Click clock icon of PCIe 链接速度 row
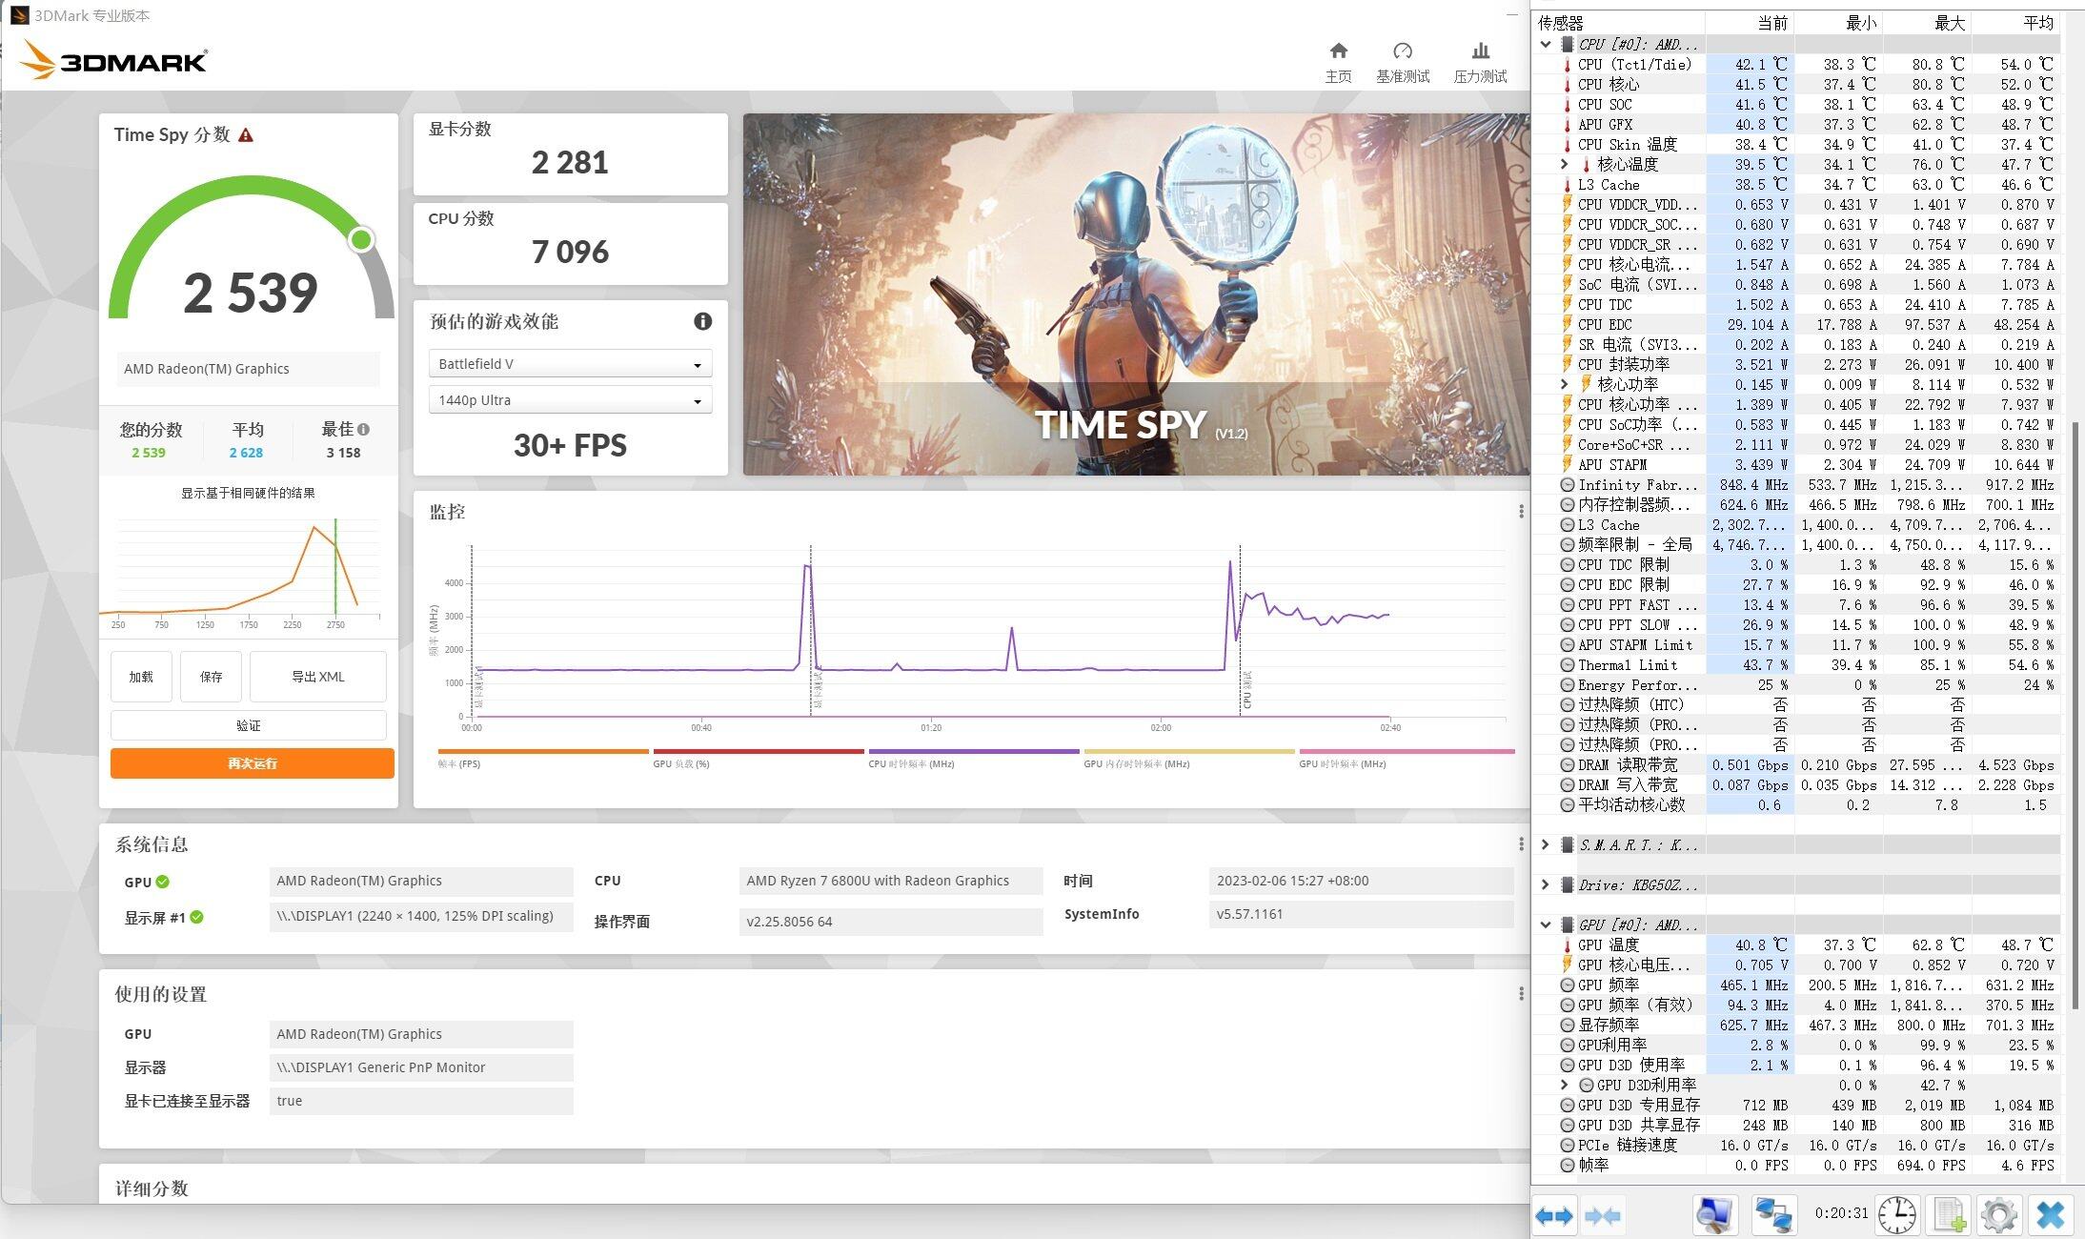This screenshot has width=2085, height=1239. coord(1567,1145)
